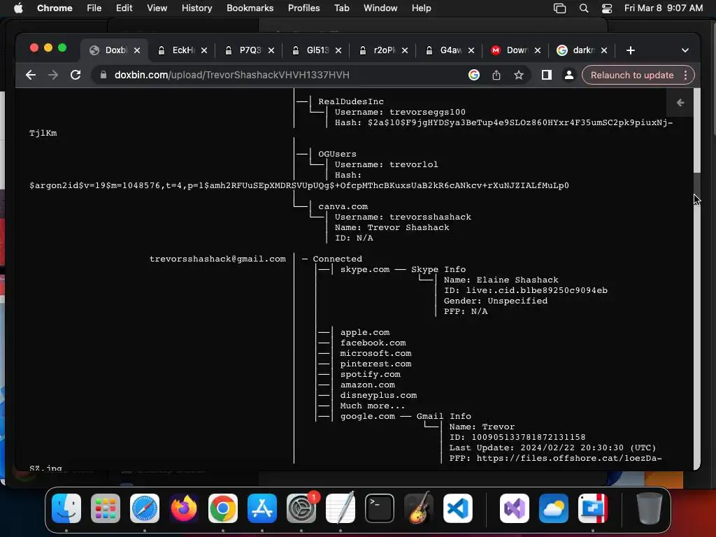Click the Stage Manager menu bar icon
Image resolution: width=716 pixels, height=537 pixels.
click(x=559, y=8)
